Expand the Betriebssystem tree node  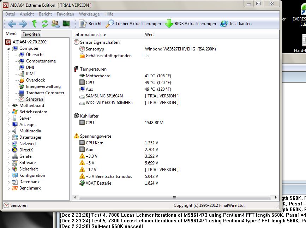click(x=8, y=112)
